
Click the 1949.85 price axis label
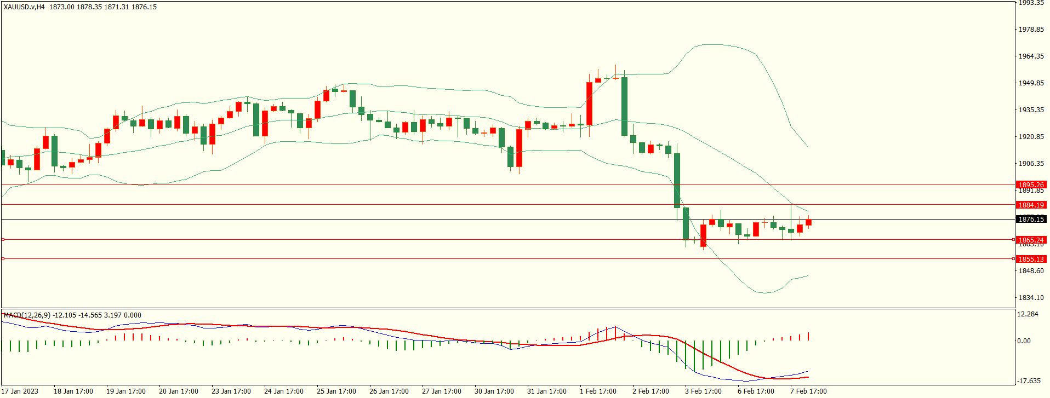1031,83
